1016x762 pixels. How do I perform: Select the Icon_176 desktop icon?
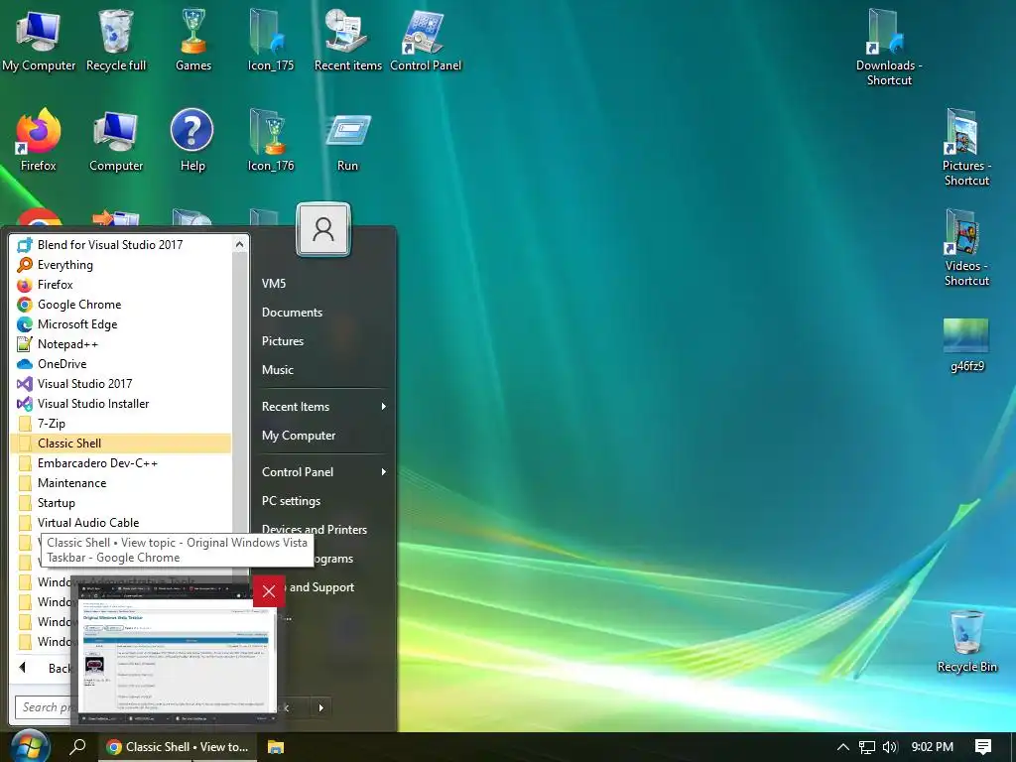pos(270,141)
